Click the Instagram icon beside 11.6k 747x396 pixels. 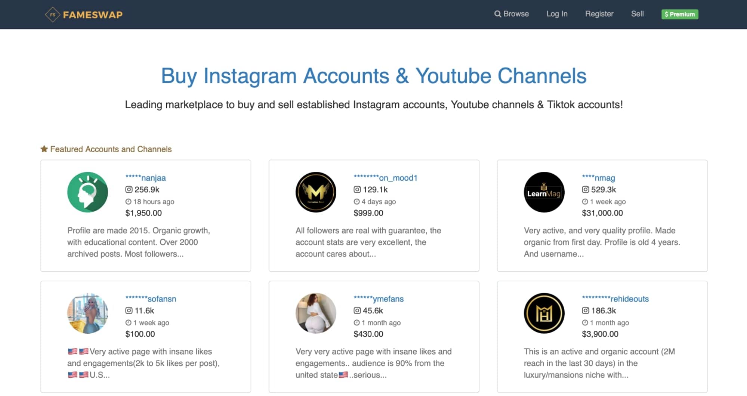129,311
